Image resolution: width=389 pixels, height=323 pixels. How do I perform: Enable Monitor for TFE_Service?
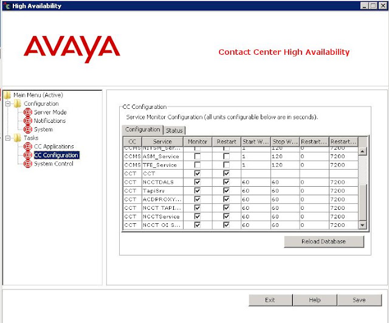coord(197,165)
